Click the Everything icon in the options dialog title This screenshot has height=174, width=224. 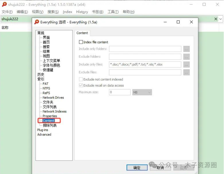37,22
